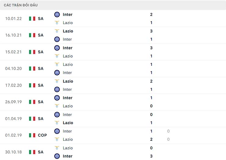The image size is (226, 160).
Task: Click the Inter crest in the 10.01.22 match
Action: pos(57,14)
